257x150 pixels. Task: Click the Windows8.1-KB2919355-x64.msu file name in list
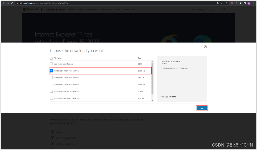[67, 71]
